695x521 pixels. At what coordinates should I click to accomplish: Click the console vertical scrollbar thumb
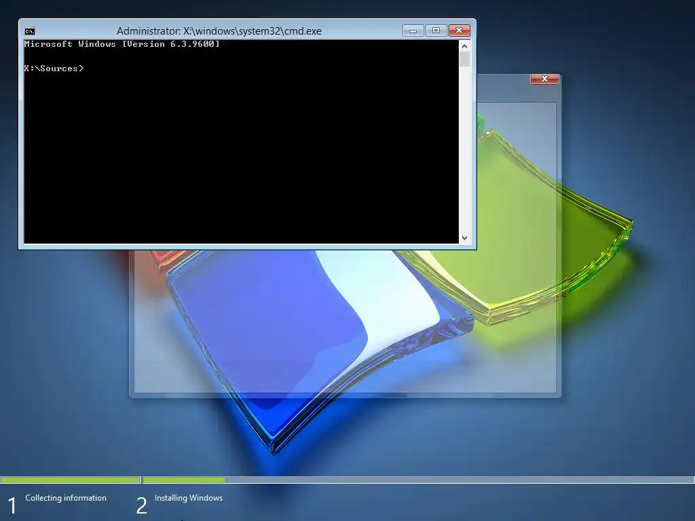(x=464, y=60)
